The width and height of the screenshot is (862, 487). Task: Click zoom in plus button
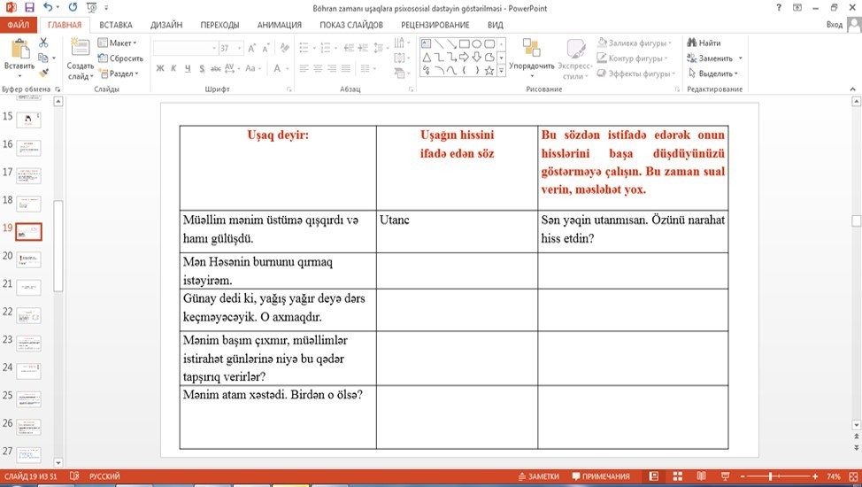click(815, 476)
